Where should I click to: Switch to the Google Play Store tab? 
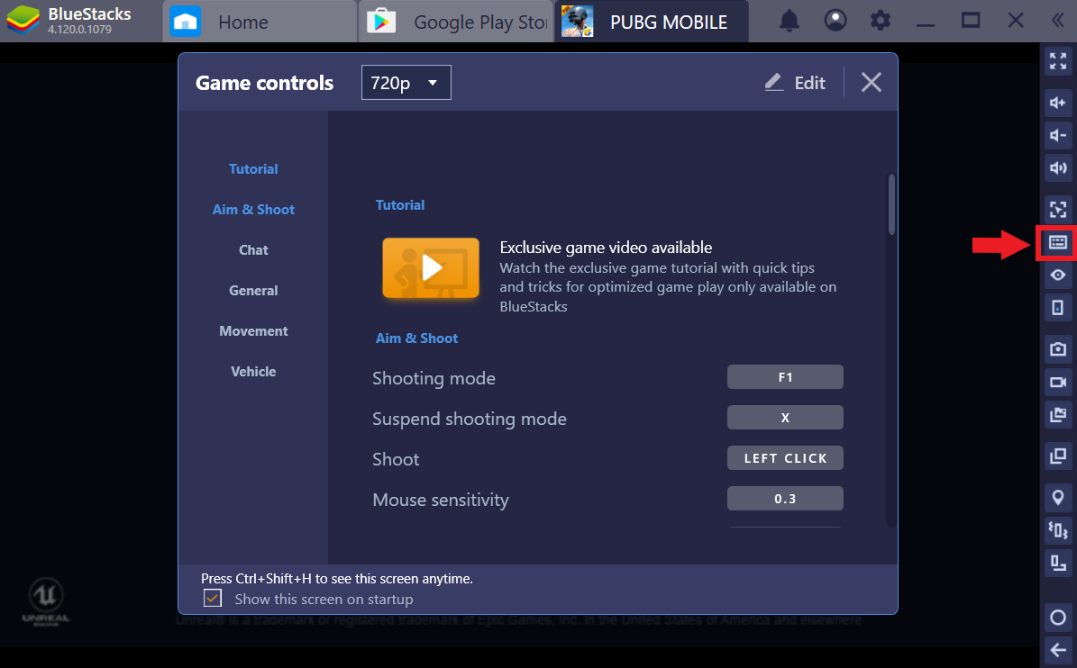tap(455, 22)
